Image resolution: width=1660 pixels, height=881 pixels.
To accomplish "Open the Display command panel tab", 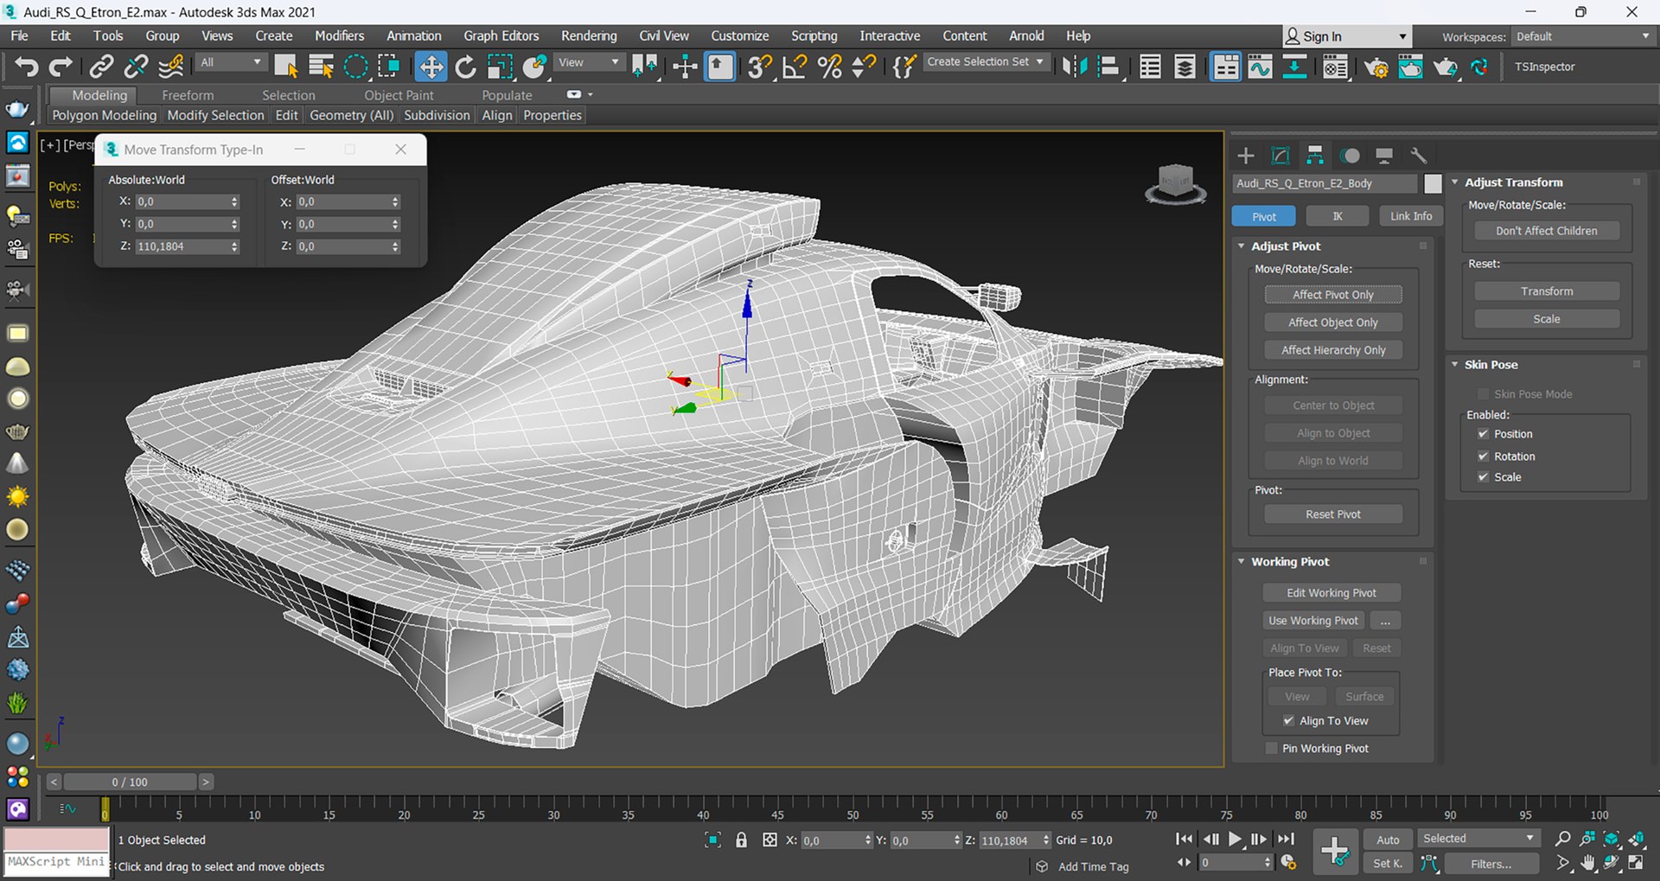I will pos(1384,156).
